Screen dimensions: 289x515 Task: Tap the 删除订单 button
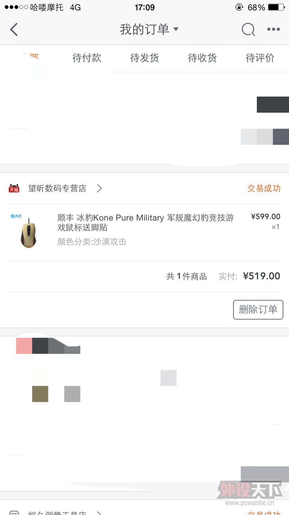[x=258, y=310]
